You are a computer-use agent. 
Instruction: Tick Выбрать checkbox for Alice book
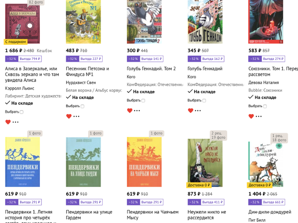22,112
